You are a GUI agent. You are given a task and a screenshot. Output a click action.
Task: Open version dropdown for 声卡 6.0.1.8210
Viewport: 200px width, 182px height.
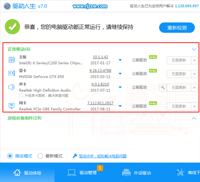tap(120, 87)
